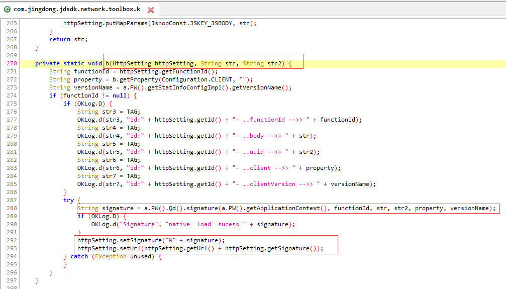
Task: Select the com.jingdong.jdsdk.network.toolbox.k tab
Action: coord(77,10)
